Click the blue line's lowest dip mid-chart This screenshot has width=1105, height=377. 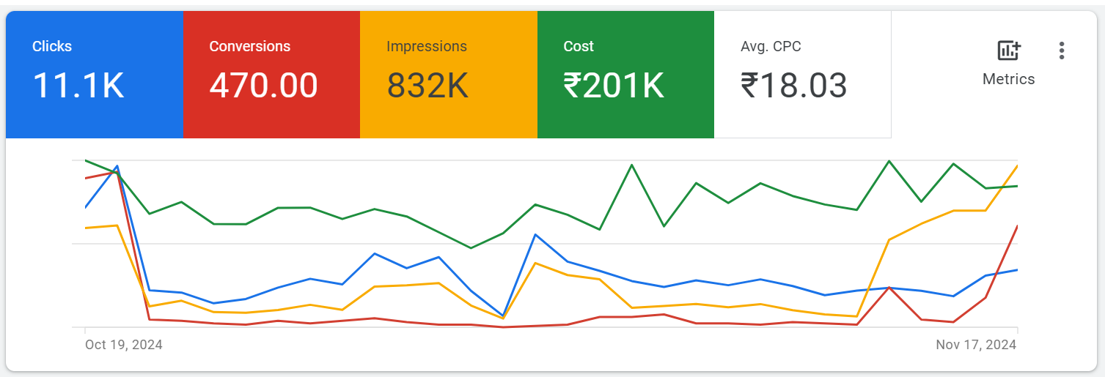click(503, 316)
